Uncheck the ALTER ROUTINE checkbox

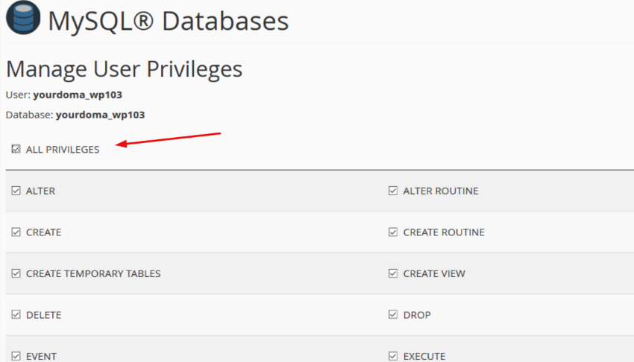(393, 191)
